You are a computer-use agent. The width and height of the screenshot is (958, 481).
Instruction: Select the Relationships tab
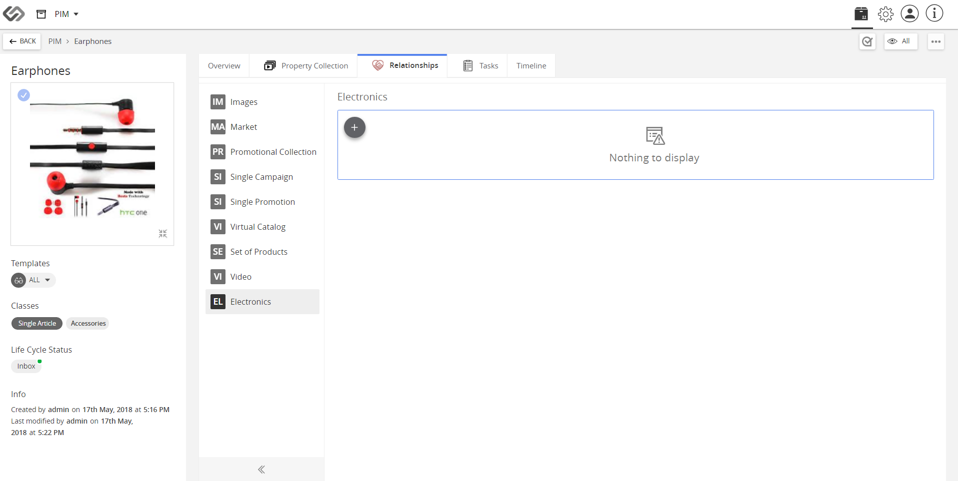tap(402, 65)
